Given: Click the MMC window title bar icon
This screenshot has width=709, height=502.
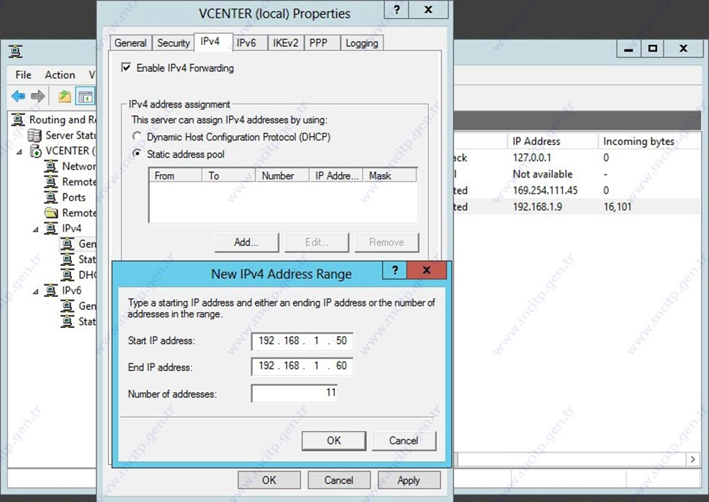Looking at the screenshot, I should coord(16,51).
